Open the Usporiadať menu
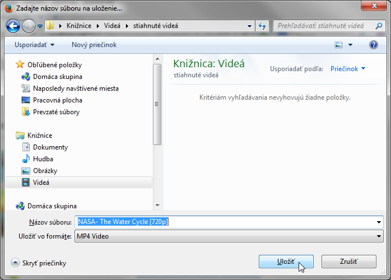 pos(34,45)
